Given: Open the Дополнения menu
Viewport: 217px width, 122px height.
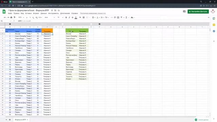Looking at the screenshot, I should click(x=65, y=14).
